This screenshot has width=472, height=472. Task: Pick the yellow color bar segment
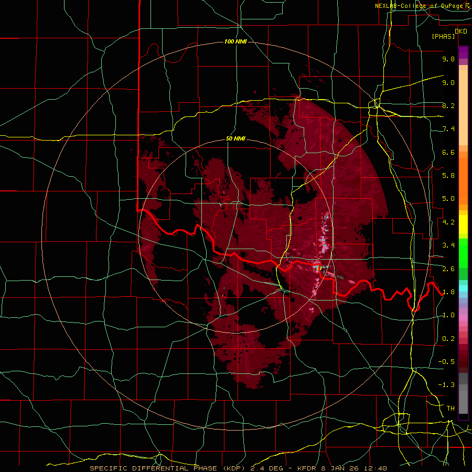pos(463,224)
